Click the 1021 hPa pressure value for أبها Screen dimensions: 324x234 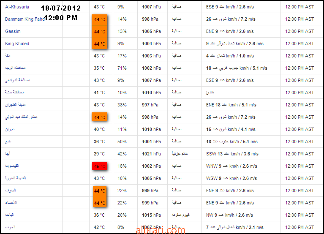tap(151, 154)
